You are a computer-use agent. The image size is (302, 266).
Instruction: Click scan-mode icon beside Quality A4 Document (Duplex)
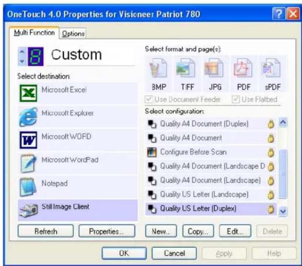click(152, 124)
